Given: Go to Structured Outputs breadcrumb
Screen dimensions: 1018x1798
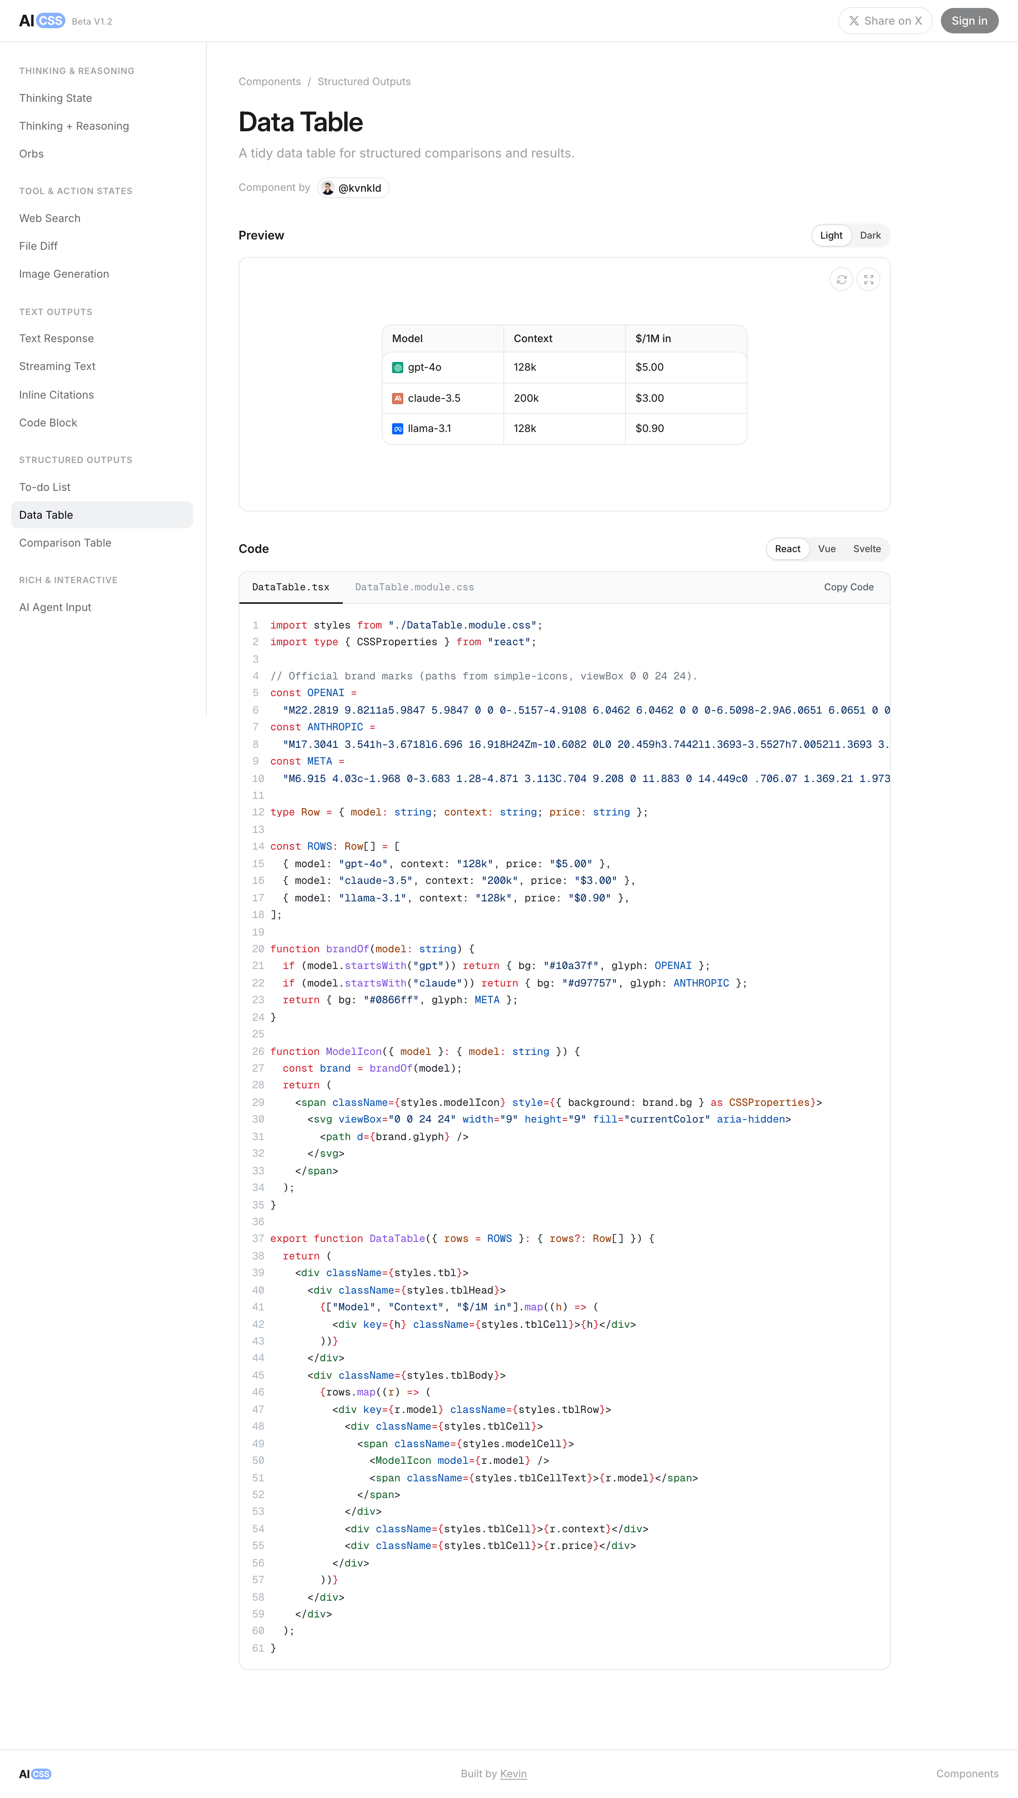Looking at the screenshot, I should click(364, 82).
